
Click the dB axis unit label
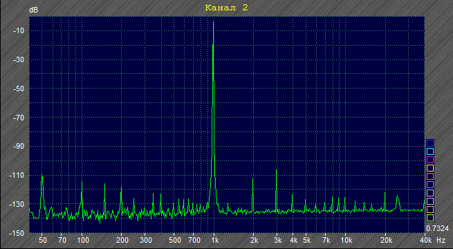tap(33, 10)
